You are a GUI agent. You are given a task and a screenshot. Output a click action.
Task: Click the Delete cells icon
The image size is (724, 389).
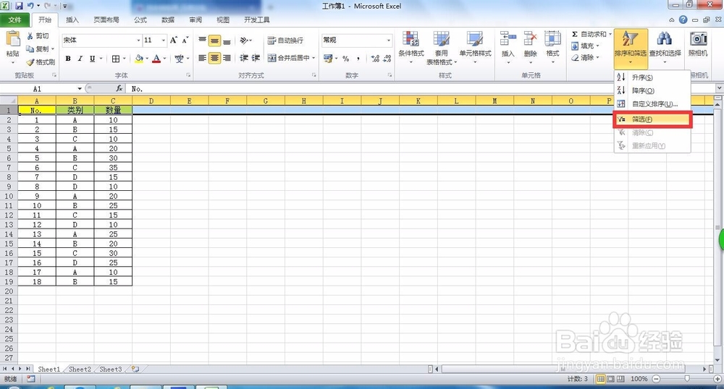[x=530, y=39]
